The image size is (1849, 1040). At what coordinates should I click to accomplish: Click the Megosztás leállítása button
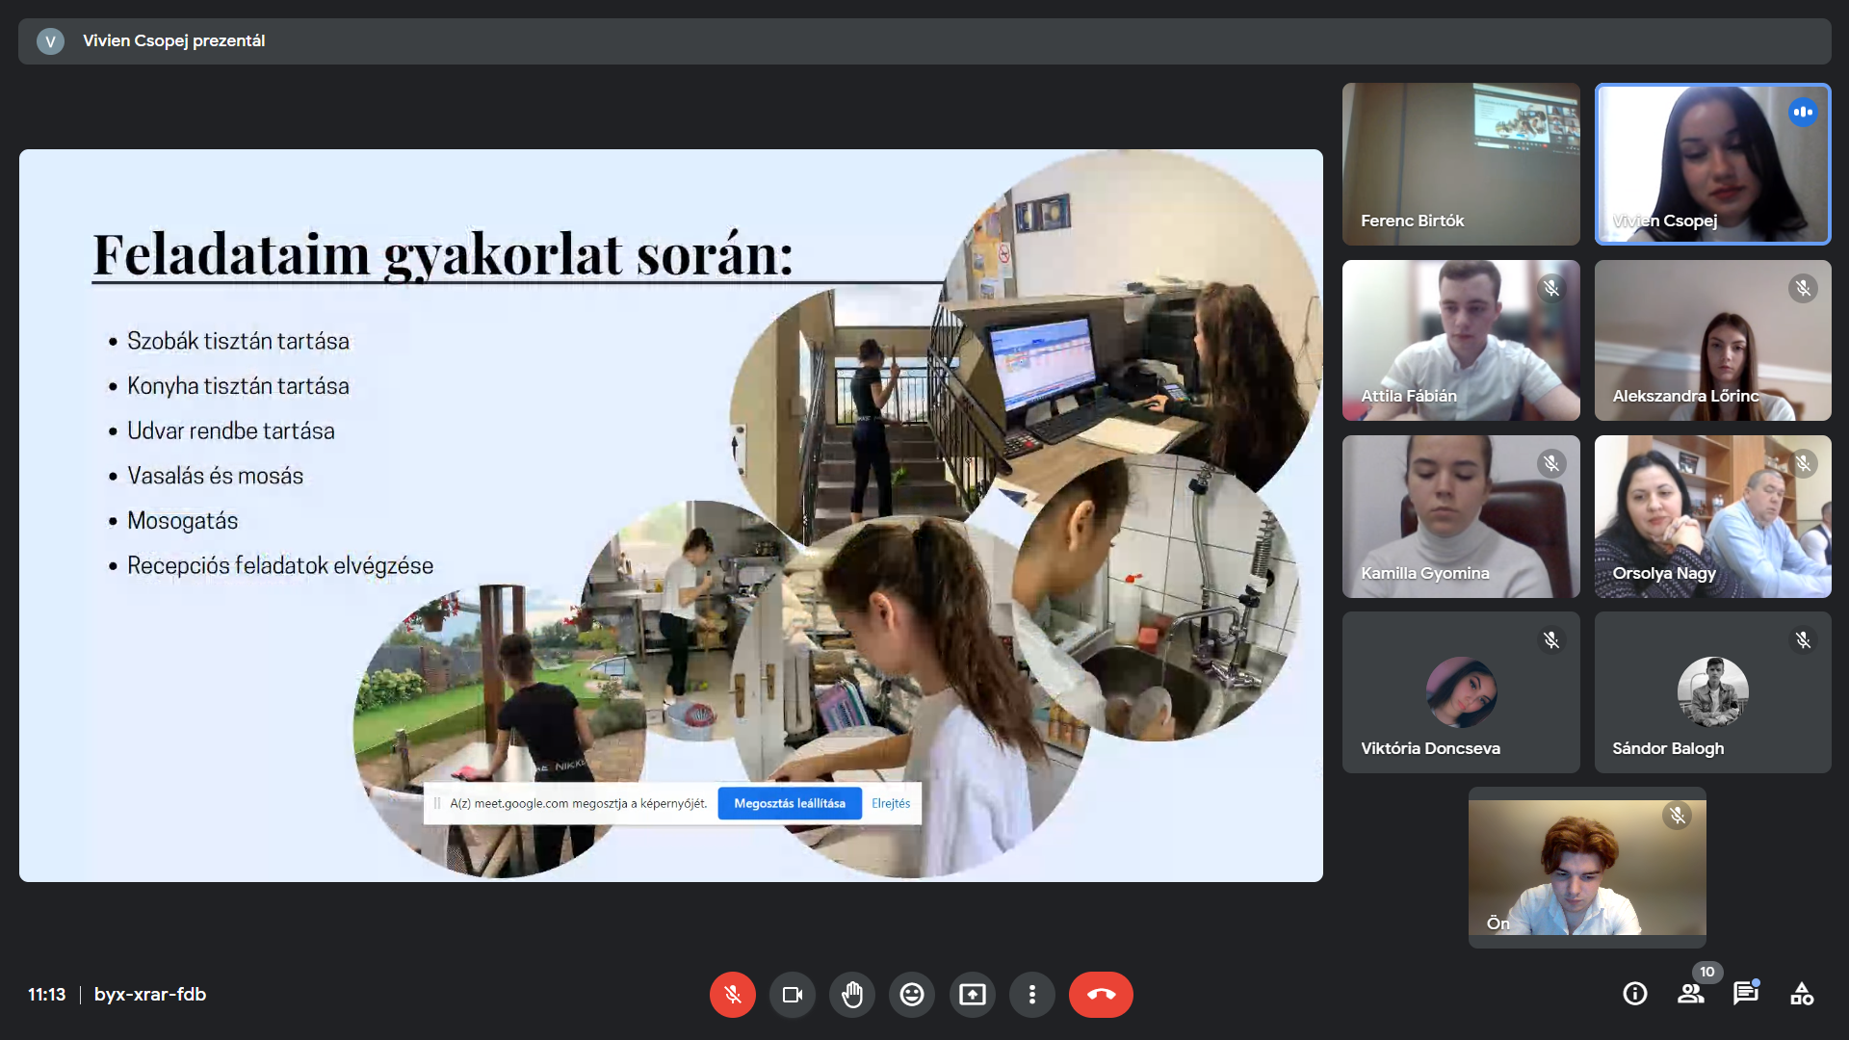(x=790, y=803)
